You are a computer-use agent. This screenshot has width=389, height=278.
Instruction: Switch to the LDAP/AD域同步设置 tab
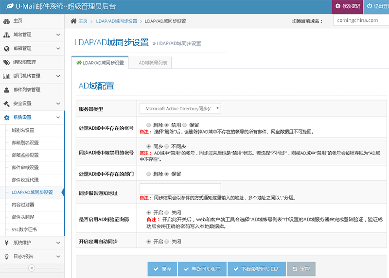pos(100,63)
